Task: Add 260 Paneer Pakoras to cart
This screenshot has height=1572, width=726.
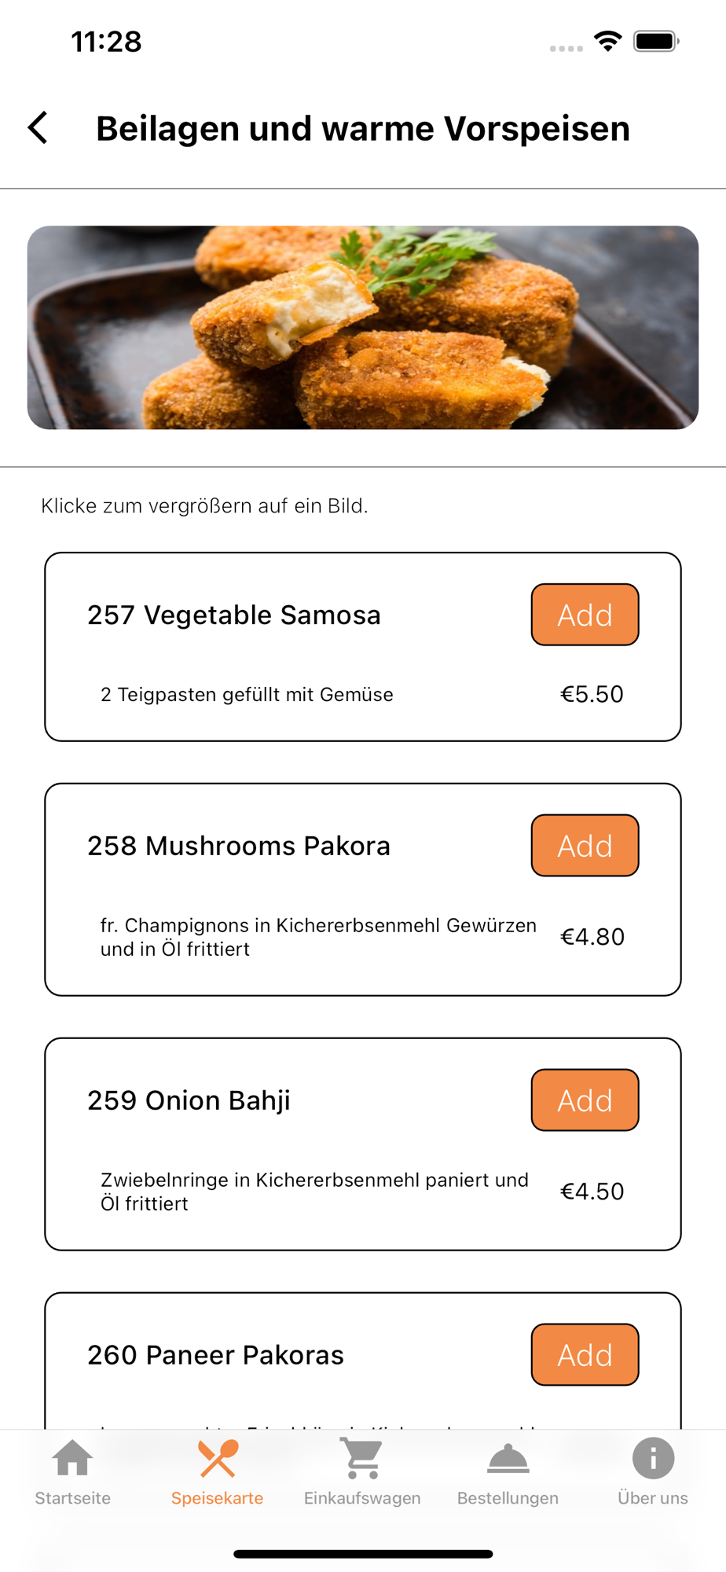Action: tap(585, 1355)
